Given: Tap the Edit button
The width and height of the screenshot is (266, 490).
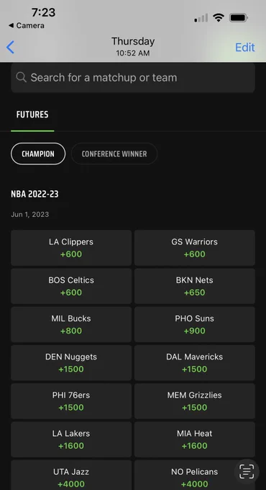Looking at the screenshot, I should (245, 47).
